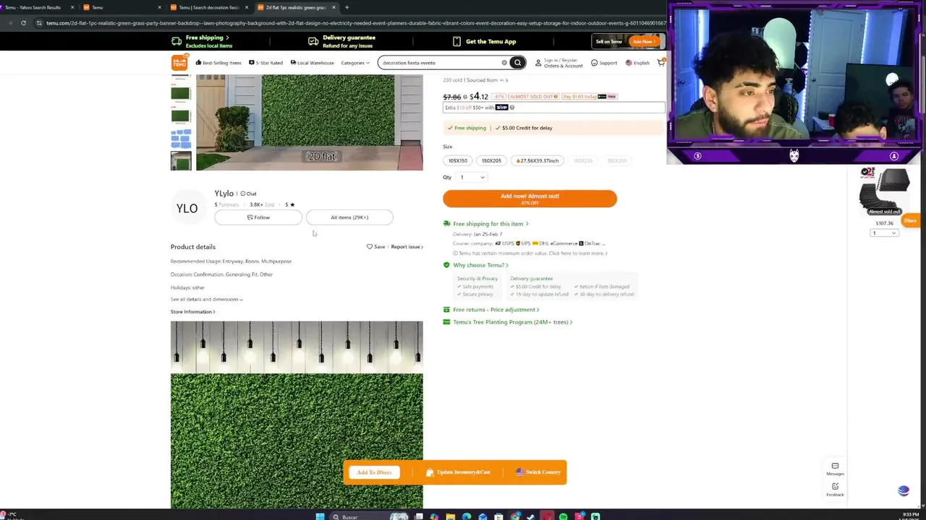Open the Feedback icon on the right edge

(x=835, y=489)
